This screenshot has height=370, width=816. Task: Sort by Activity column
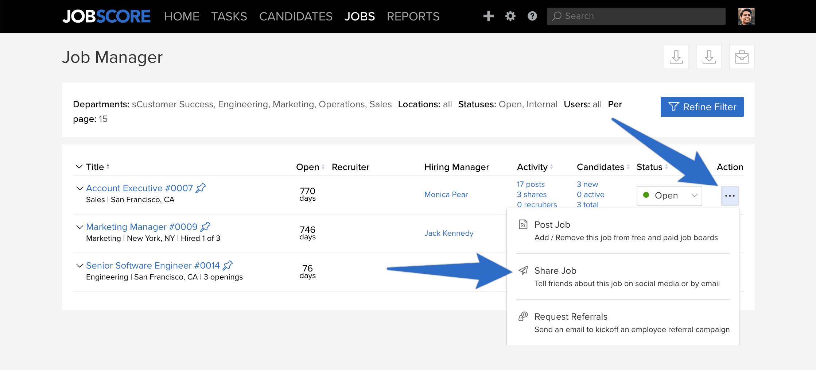(x=535, y=167)
